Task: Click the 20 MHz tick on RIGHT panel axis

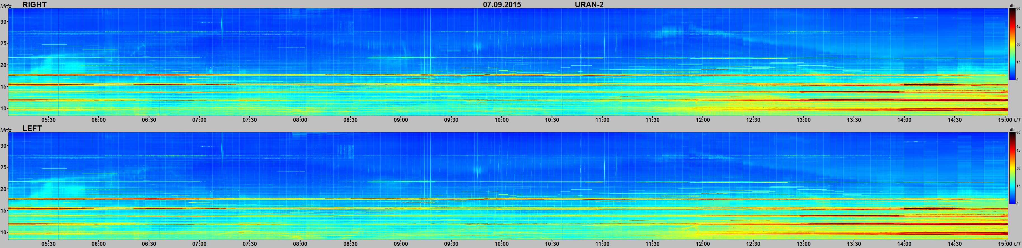Action: click(x=4, y=65)
